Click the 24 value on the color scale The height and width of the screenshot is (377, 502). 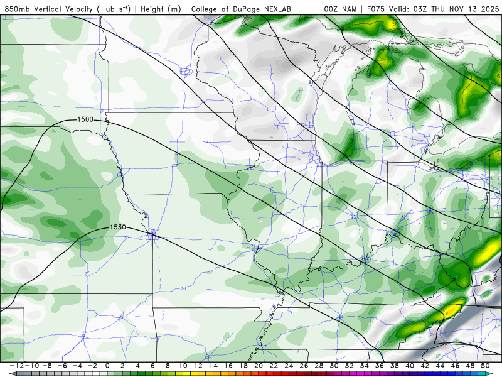(289, 366)
